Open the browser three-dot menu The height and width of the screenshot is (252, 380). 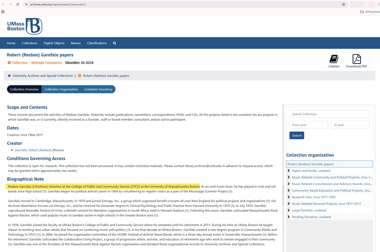379,4
